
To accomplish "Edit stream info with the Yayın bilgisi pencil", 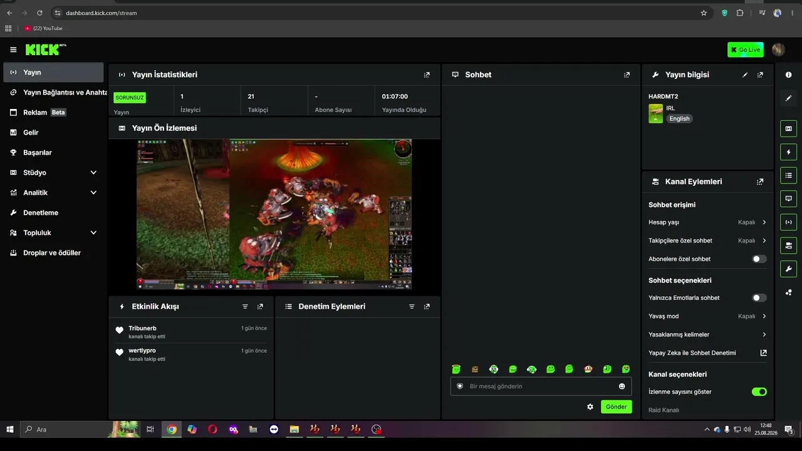I will tap(745, 75).
